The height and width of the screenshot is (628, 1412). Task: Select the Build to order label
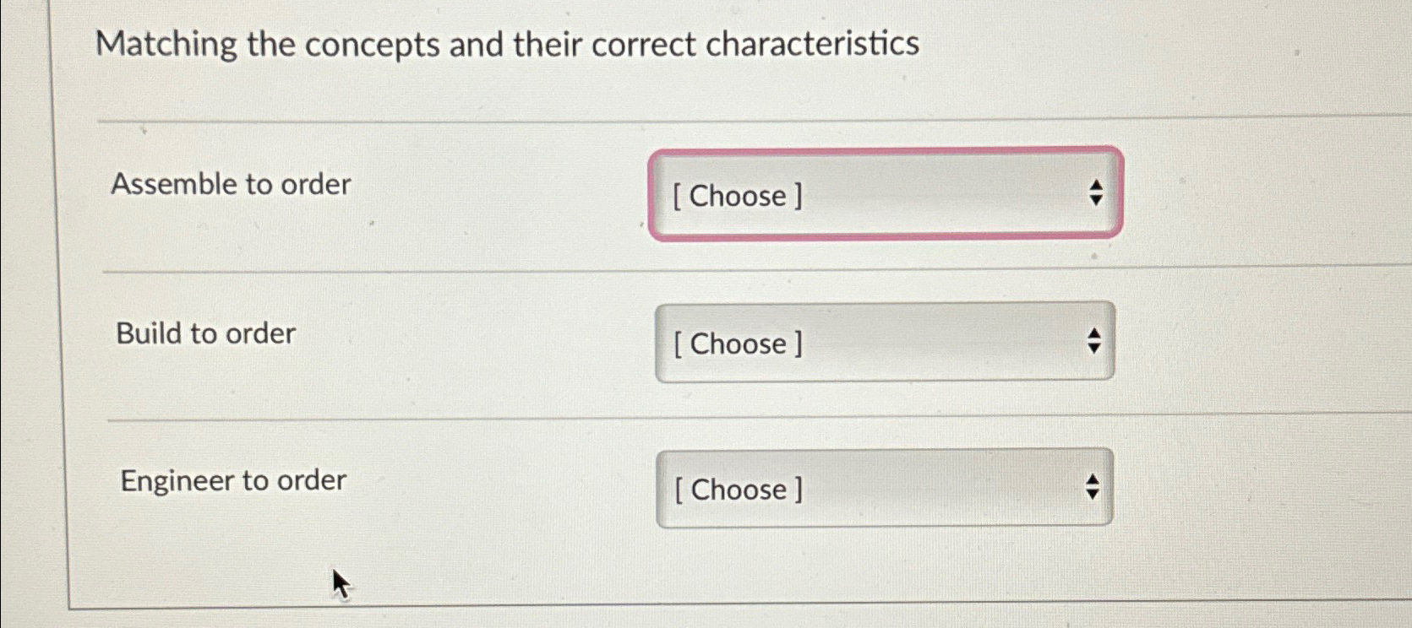(x=204, y=333)
